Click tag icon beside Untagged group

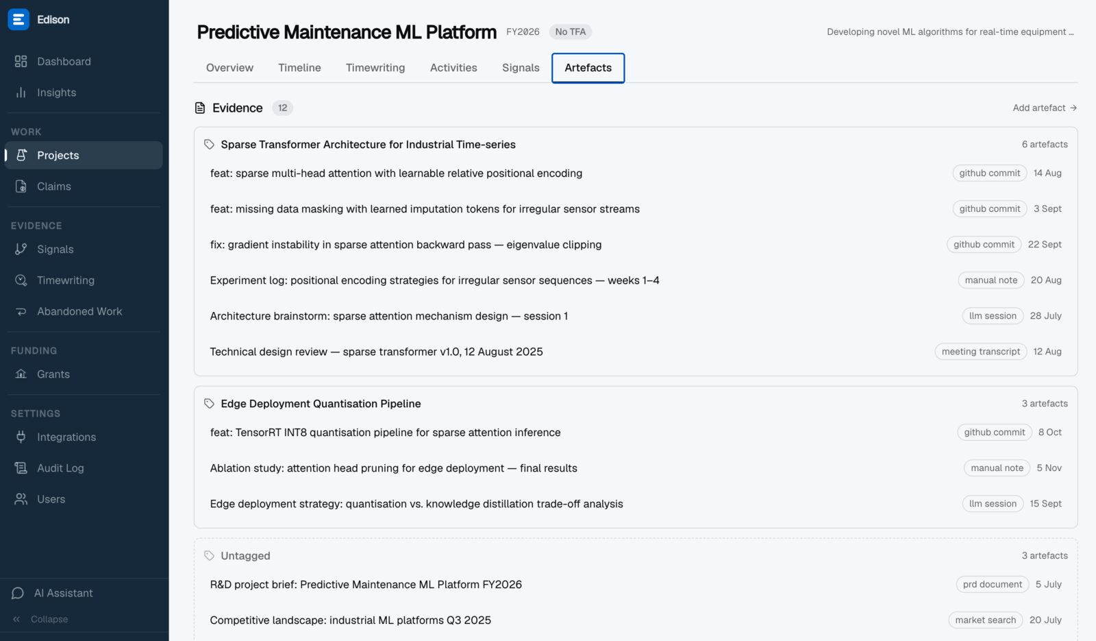(209, 556)
